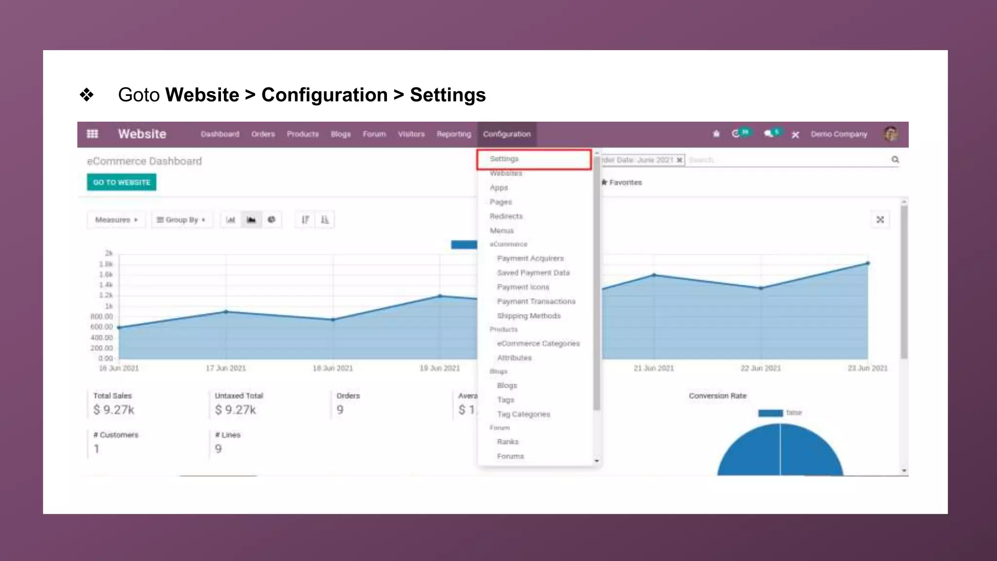Click the tools wrench icon in navbar
Viewport: 997px width, 561px height.
click(795, 134)
